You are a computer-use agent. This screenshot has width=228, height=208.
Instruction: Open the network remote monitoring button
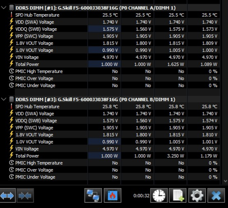click(93, 196)
